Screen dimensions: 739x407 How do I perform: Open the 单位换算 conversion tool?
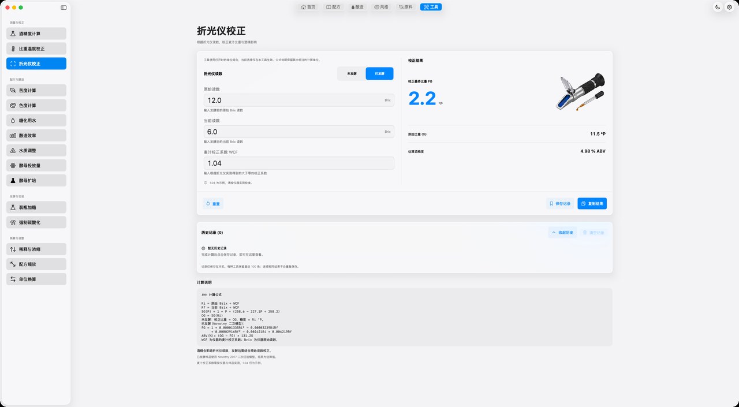pos(36,279)
